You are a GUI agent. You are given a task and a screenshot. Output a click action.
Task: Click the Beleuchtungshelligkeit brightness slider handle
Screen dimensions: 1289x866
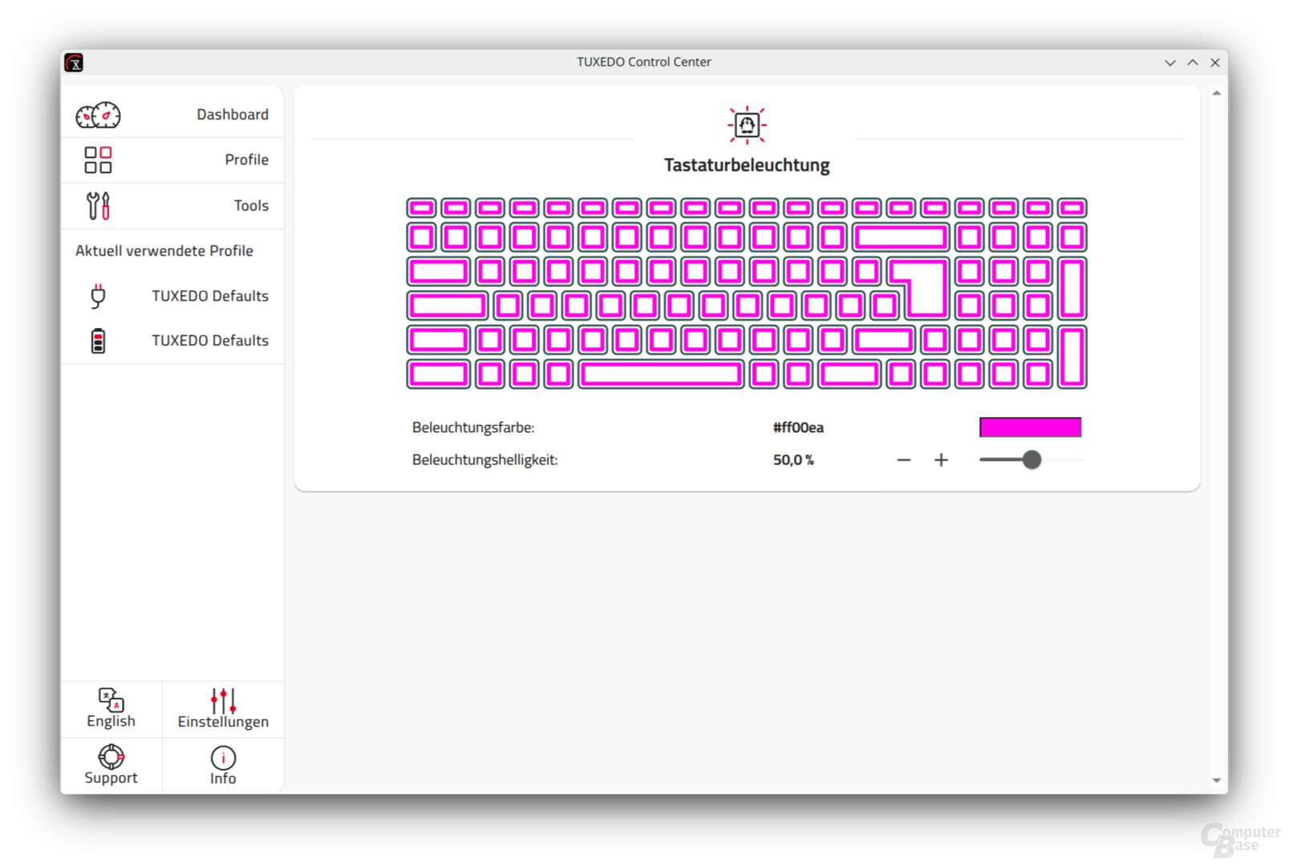[x=1032, y=459]
